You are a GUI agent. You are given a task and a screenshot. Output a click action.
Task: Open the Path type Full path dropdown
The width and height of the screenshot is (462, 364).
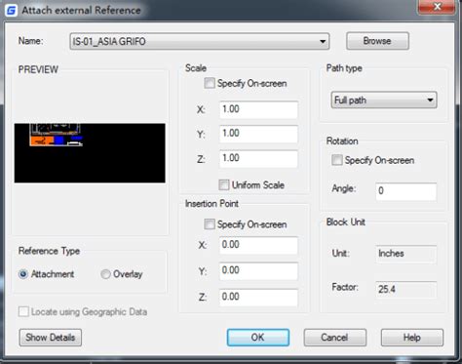click(384, 100)
